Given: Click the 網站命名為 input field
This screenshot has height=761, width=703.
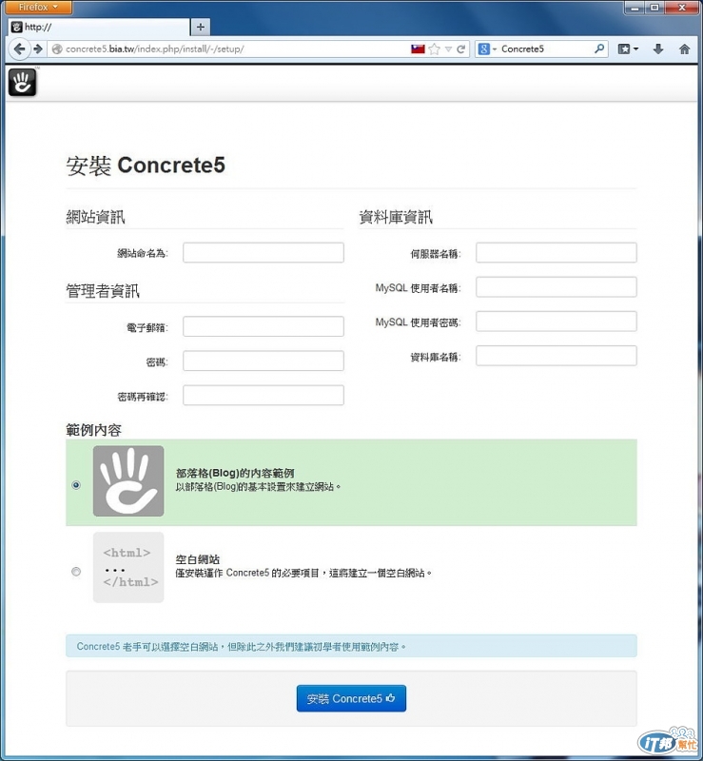Looking at the screenshot, I should 264,253.
